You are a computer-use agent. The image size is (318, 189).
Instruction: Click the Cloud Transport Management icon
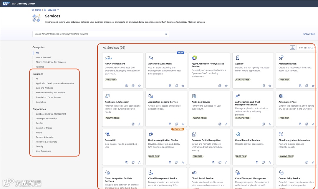(x=238, y=172)
